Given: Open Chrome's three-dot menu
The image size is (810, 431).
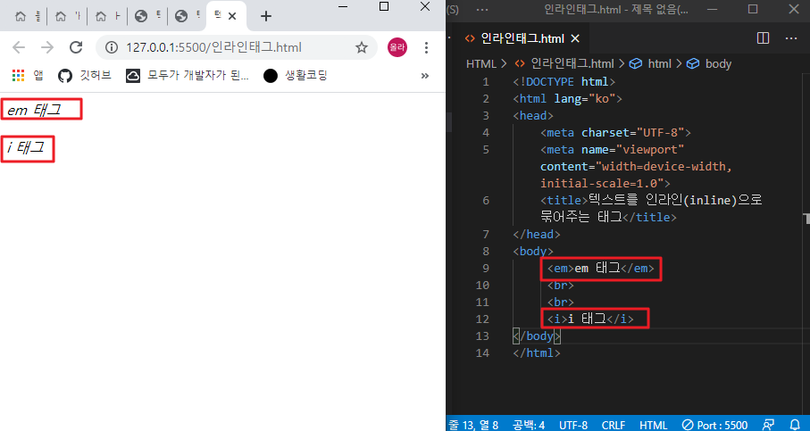Looking at the screenshot, I should click(x=426, y=47).
